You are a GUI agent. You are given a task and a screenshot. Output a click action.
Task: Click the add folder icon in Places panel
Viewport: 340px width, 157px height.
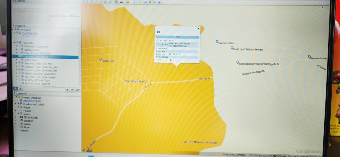click(x=77, y=90)
